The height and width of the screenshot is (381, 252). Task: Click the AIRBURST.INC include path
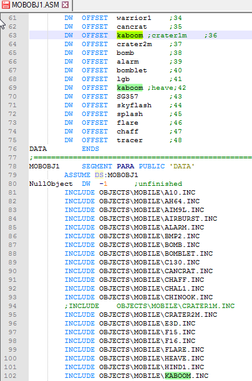(x=158, y=219)
